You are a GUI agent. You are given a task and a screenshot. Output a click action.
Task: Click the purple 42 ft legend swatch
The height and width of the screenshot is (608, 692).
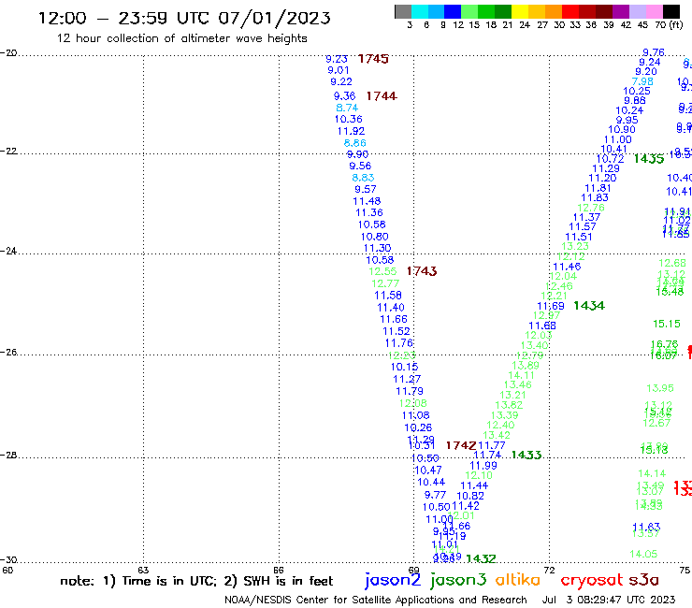point(621,11)
